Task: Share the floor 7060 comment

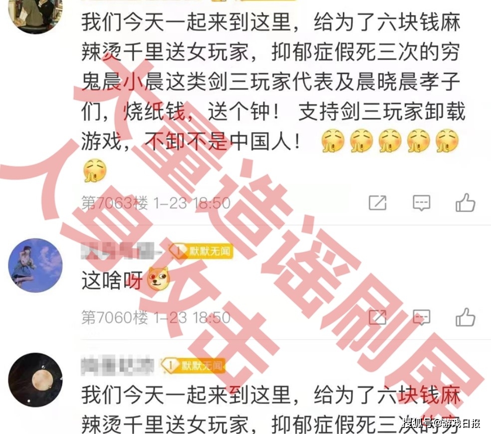Action: point(378,317)
